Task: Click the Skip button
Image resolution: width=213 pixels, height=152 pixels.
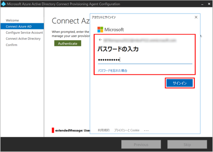Action: (x=187, y=144)
